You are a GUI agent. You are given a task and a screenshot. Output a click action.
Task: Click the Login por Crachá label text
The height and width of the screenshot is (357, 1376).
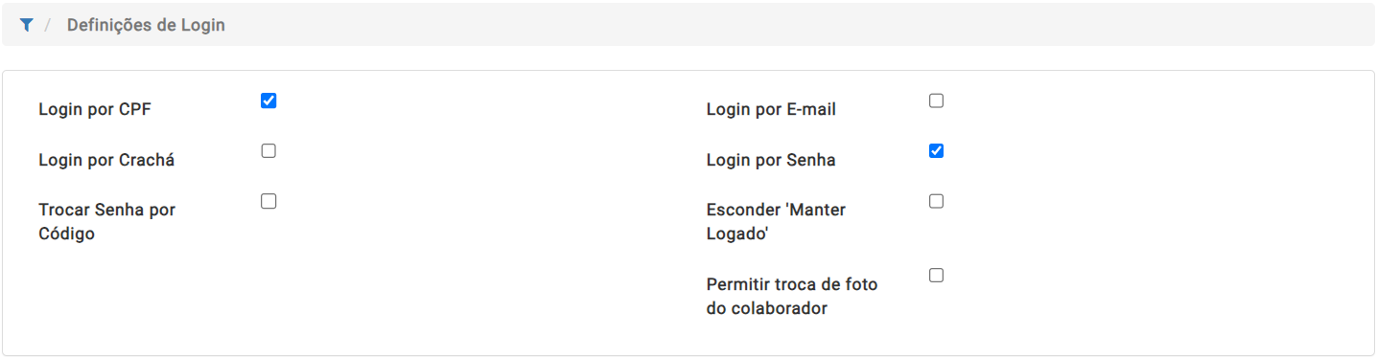[x=106, y=160]
